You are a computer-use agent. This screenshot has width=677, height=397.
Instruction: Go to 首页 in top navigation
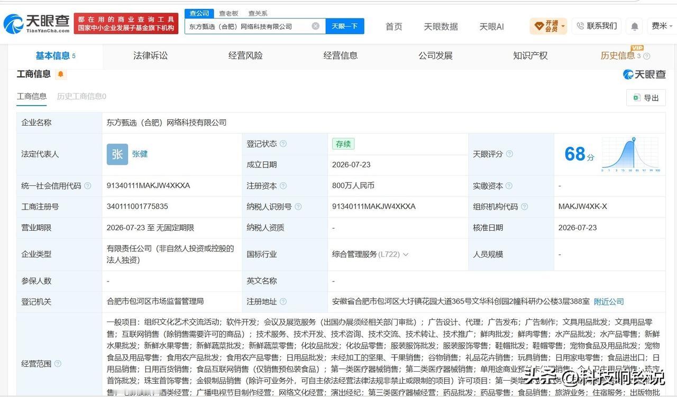(x=394, y=26)
